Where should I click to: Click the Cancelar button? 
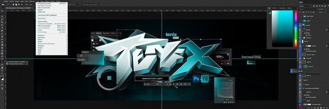click(81, 59)
